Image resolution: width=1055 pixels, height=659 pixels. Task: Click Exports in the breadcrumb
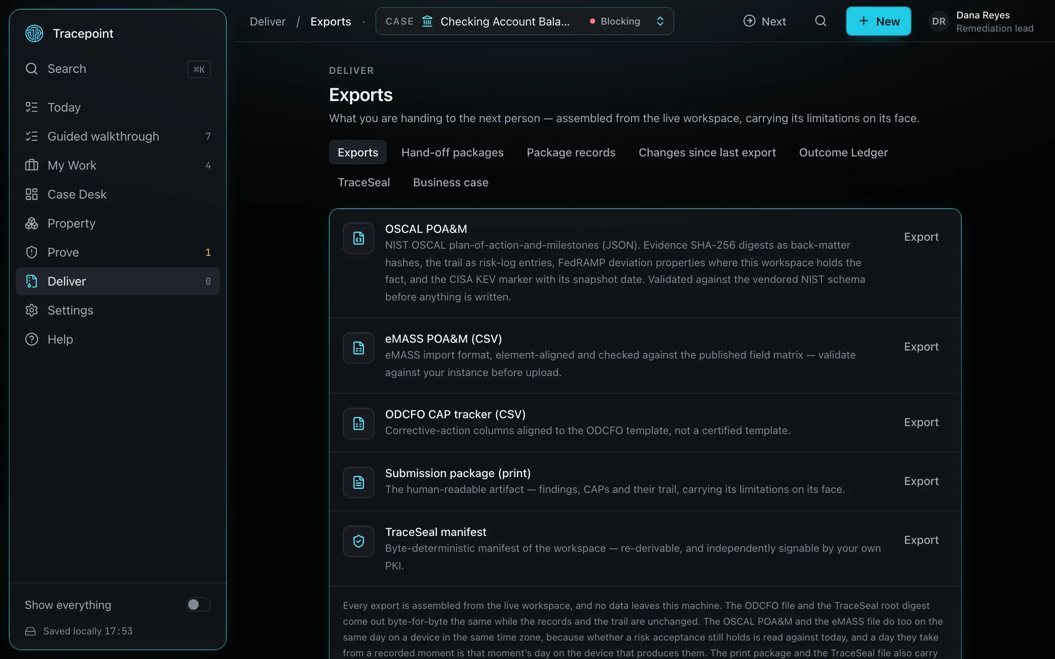point(331,21)
